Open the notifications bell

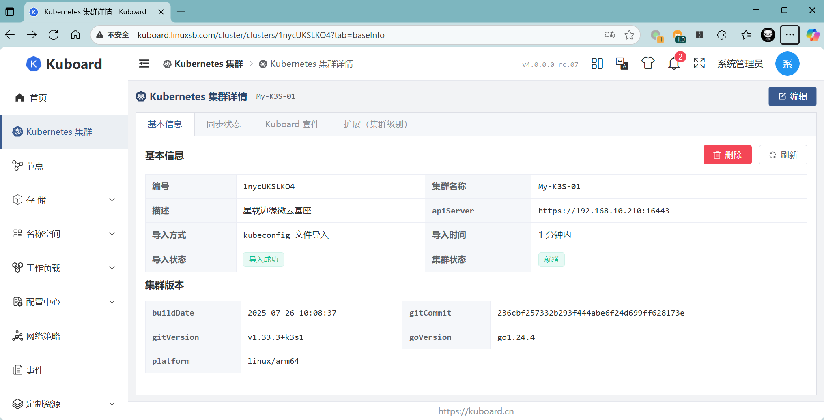pyautogui.click(x=674, y=64)
